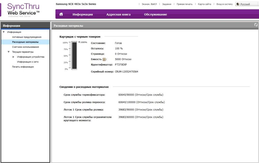Click the Прямая печать link
259x163 pixels.
point(184,4)
